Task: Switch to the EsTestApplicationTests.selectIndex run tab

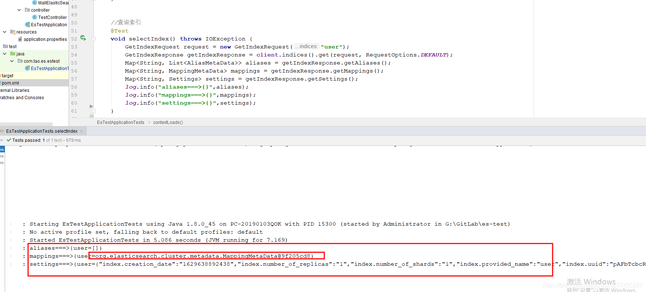Action: click(42, 131)
